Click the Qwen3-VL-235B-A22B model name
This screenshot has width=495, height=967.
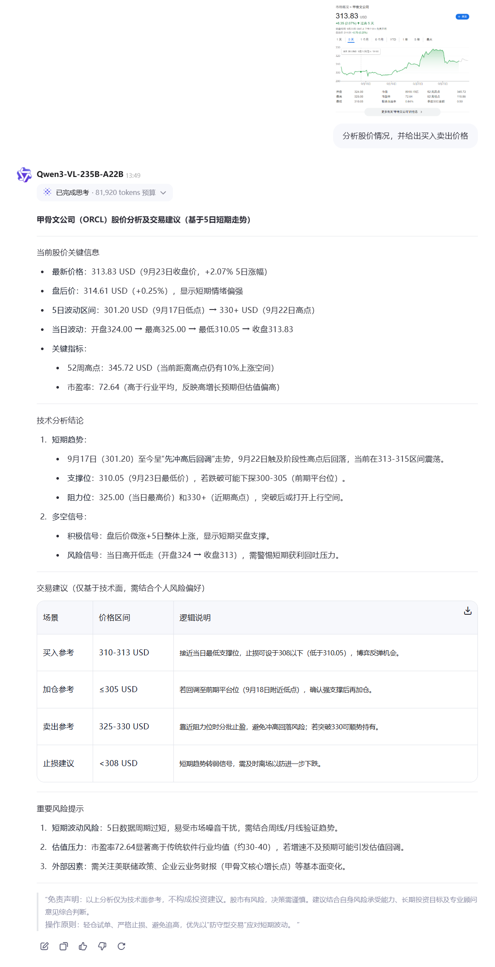click(80, 174)
